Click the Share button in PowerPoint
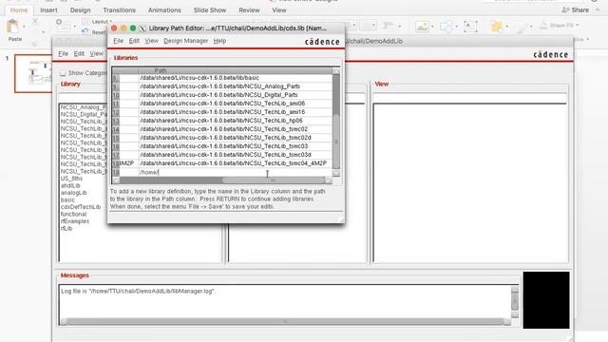Image resolution: width=608 pixels, height=342 pixels. coord(576,10)
